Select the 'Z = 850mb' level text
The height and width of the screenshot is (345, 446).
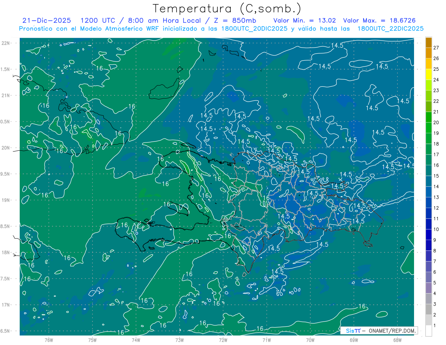(x=235, y=20)
